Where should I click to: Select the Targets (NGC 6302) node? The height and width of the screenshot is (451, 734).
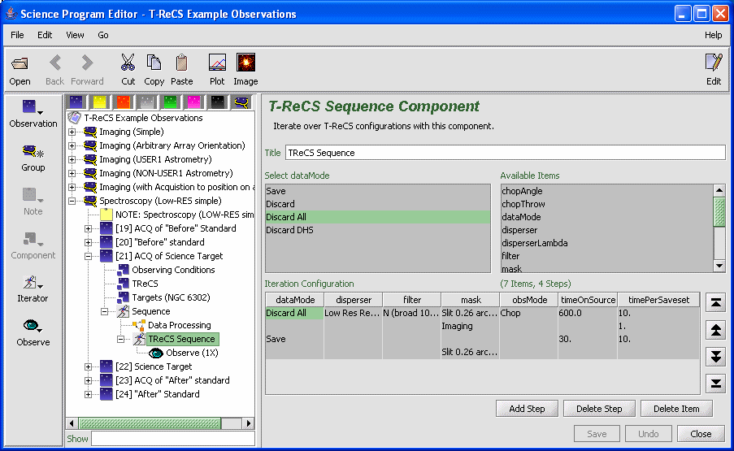click(x=171, y=297)
